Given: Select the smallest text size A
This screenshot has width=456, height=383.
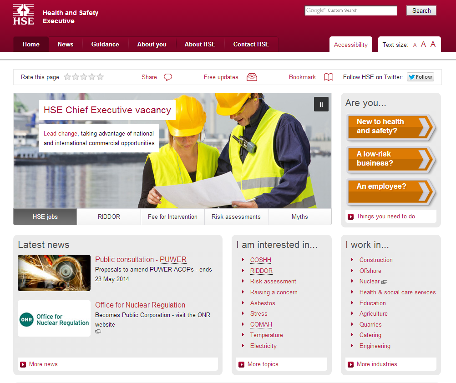Looking at the screenshot, I should 415,45.
